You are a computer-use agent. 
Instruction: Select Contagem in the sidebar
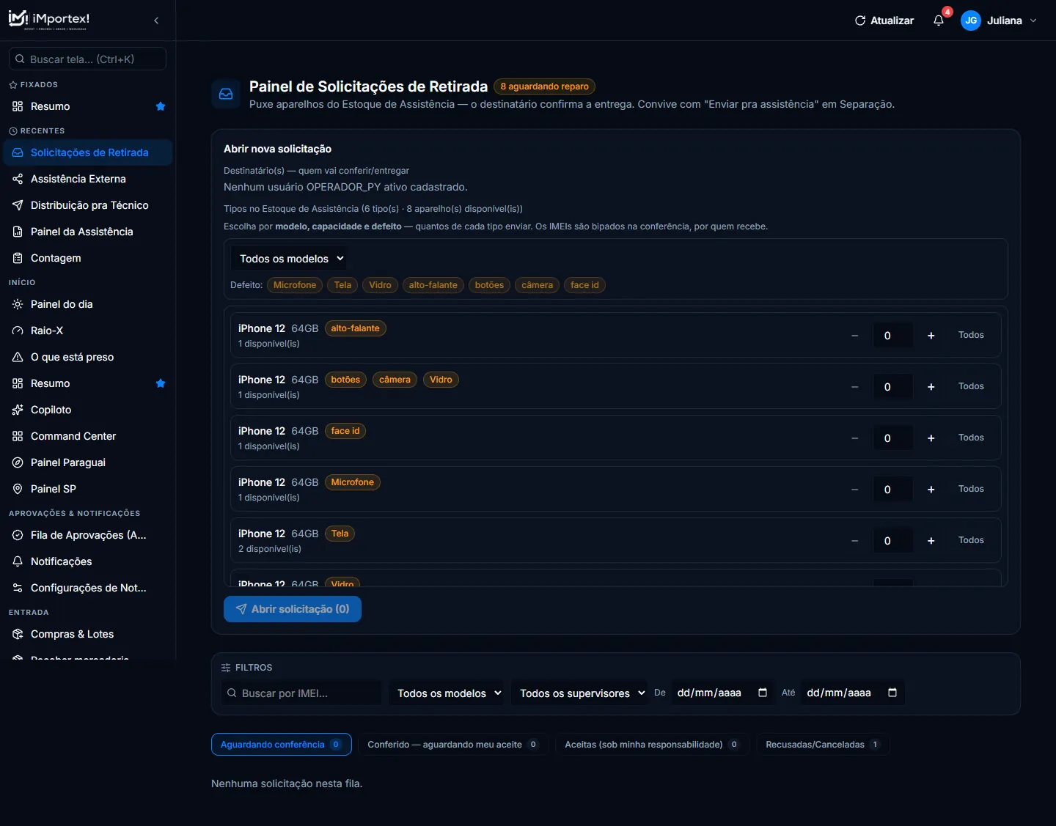coord(88,258)
